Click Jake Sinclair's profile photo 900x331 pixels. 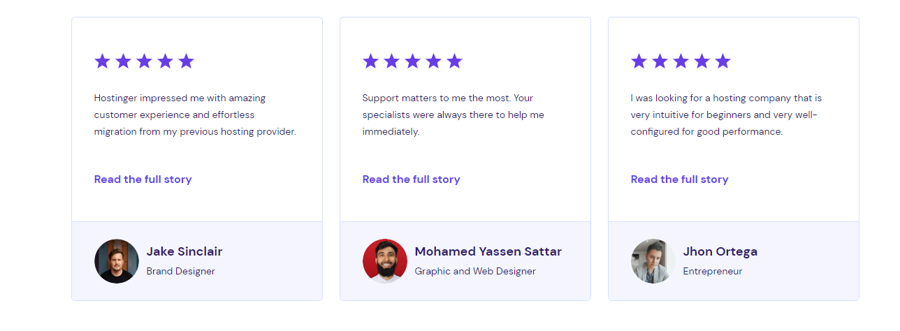tap(117, 261)
